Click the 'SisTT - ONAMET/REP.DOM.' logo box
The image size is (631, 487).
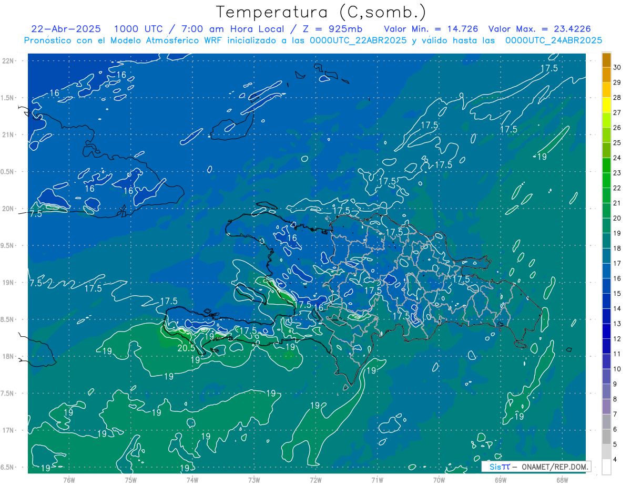click(x=536, y=467)
